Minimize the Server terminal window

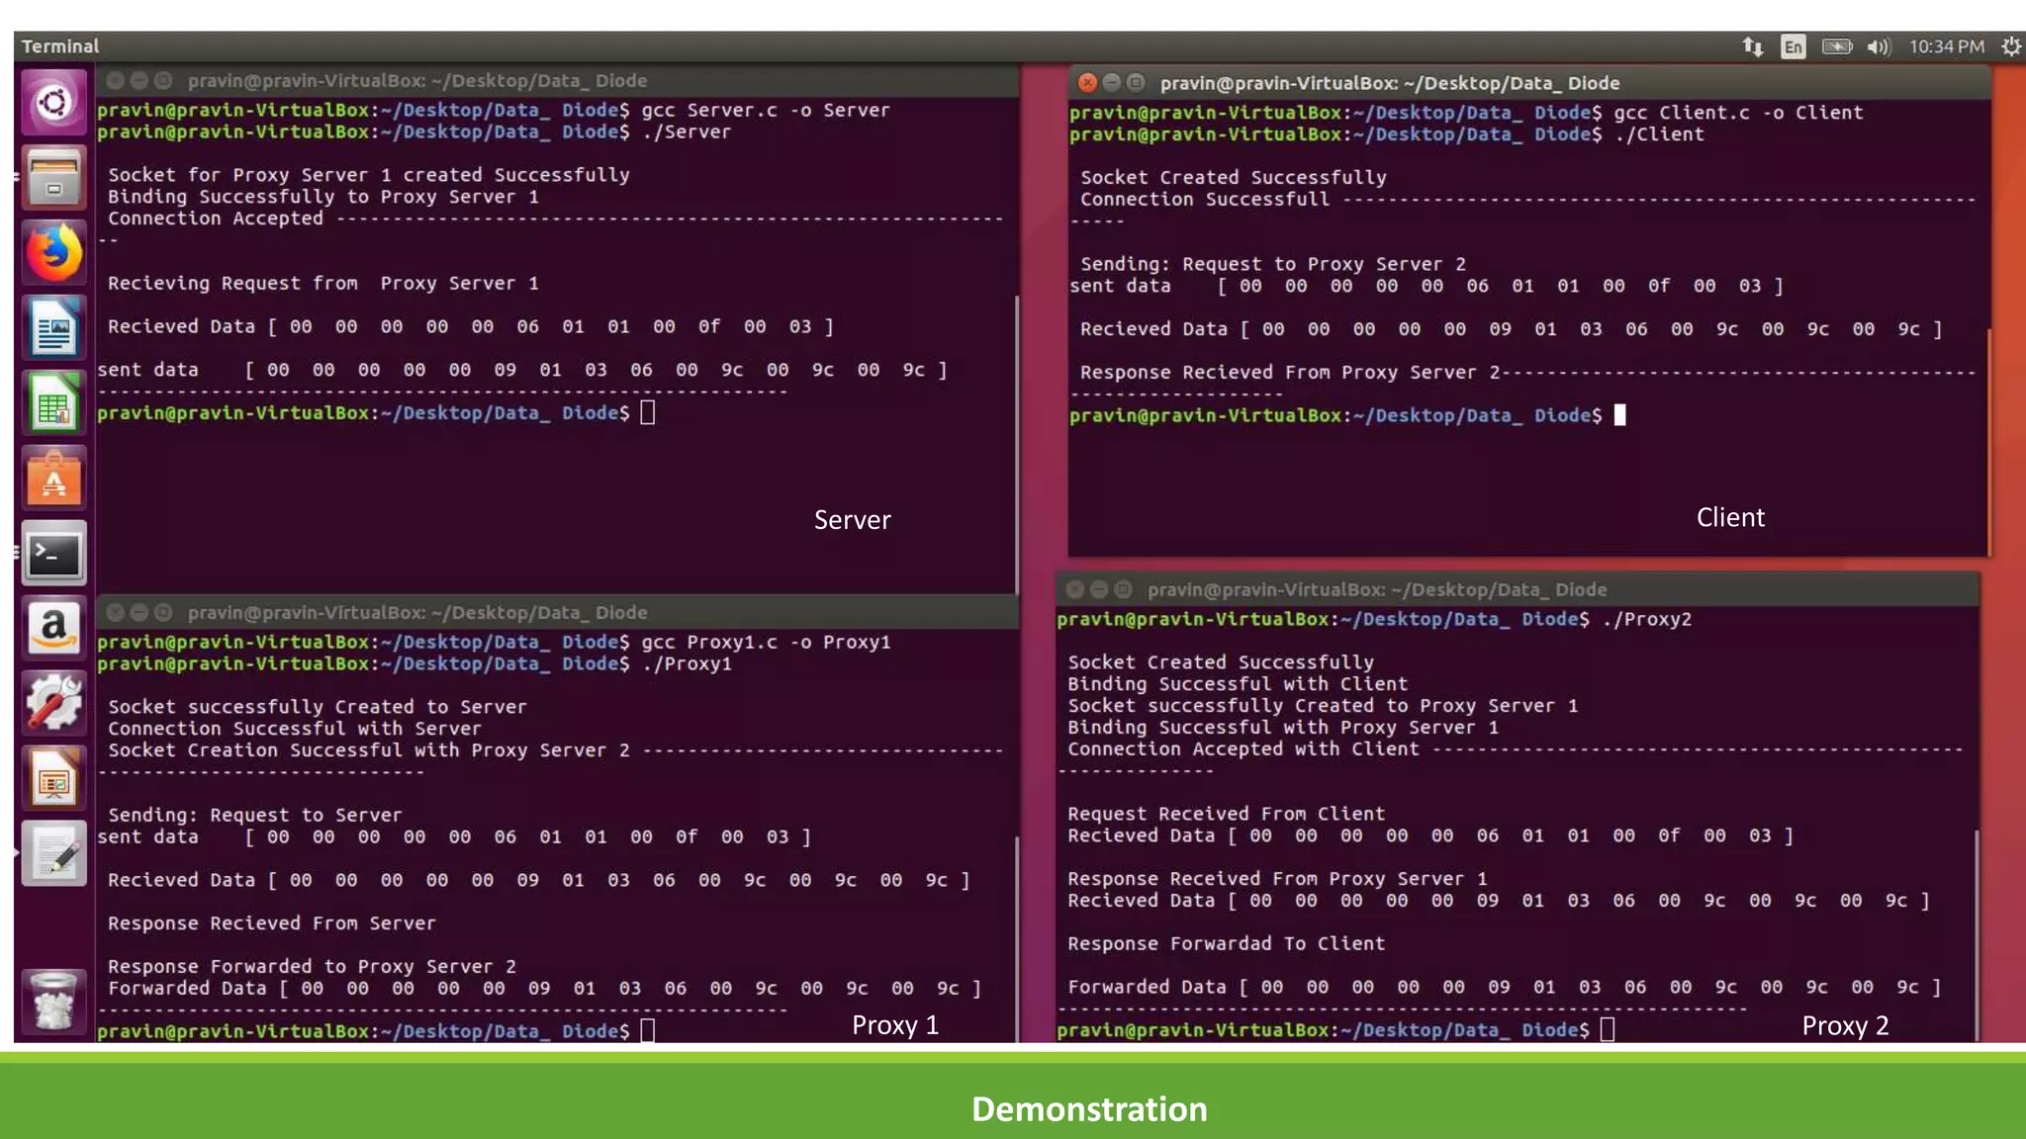tap(138, 80)
